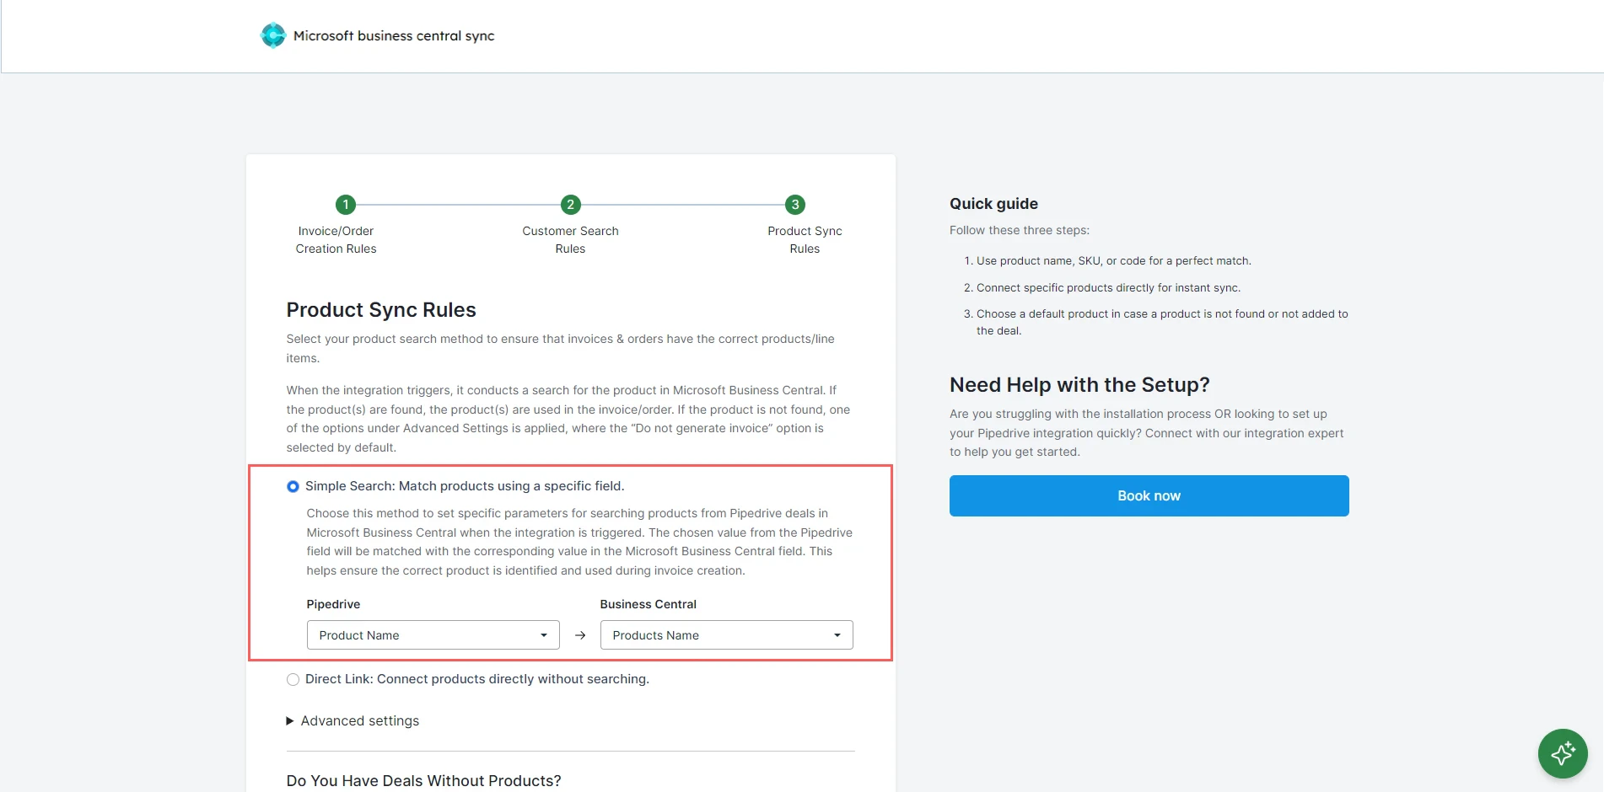
Task: Click 'Follow these three steps:' text
Action: click(1020, 230)
